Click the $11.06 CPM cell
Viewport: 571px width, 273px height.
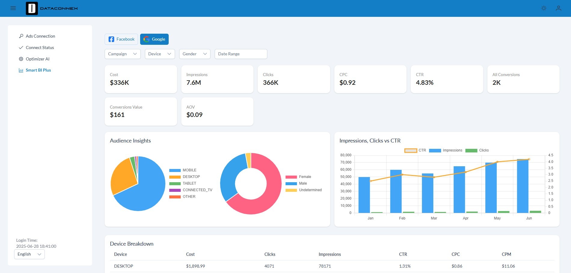point(508,266)
